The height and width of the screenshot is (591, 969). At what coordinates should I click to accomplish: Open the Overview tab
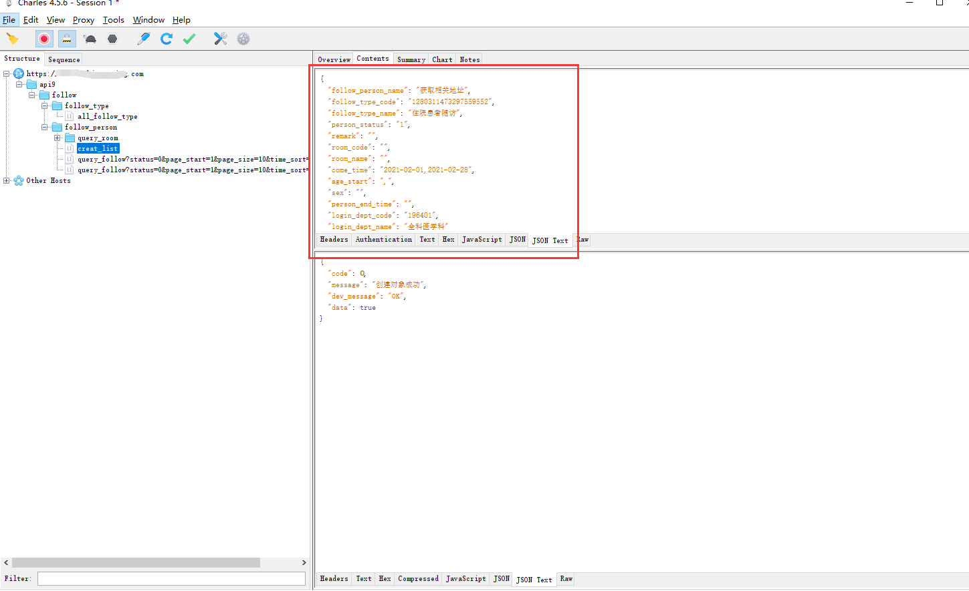(x=334, y=59)
